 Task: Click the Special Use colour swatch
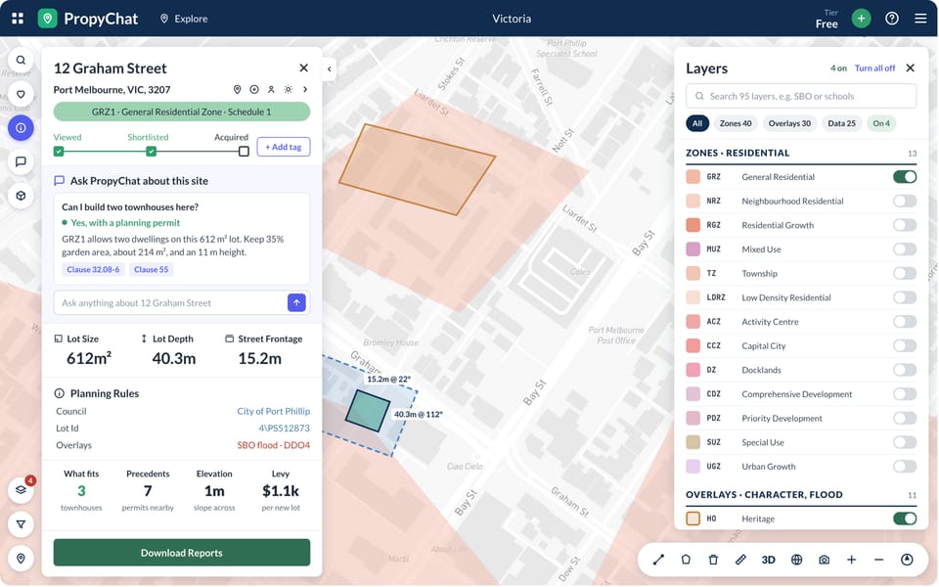pyautogui.click(x=693, y=442)
